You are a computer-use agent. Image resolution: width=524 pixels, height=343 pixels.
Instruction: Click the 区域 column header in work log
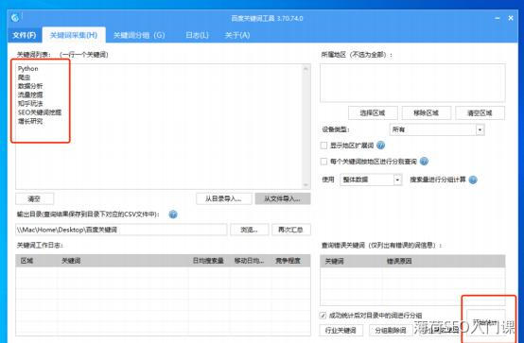click(x=37, y=261)
